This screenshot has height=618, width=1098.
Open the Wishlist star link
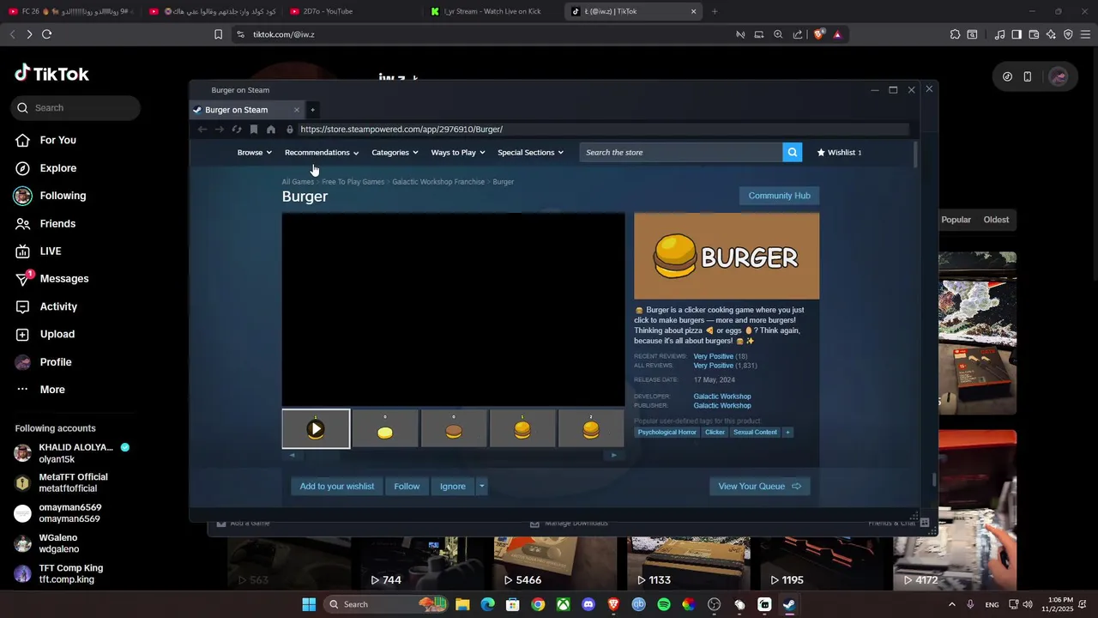[x=839, y=153]
